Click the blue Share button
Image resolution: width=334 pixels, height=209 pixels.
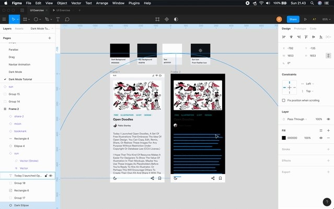pos(293,19)
